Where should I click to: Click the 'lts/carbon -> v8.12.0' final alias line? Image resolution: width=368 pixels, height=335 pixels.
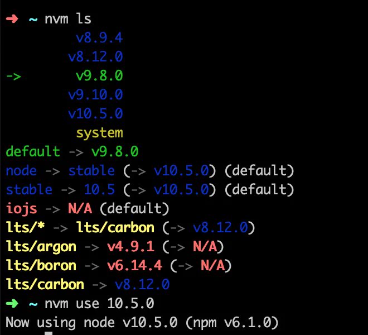88,285
